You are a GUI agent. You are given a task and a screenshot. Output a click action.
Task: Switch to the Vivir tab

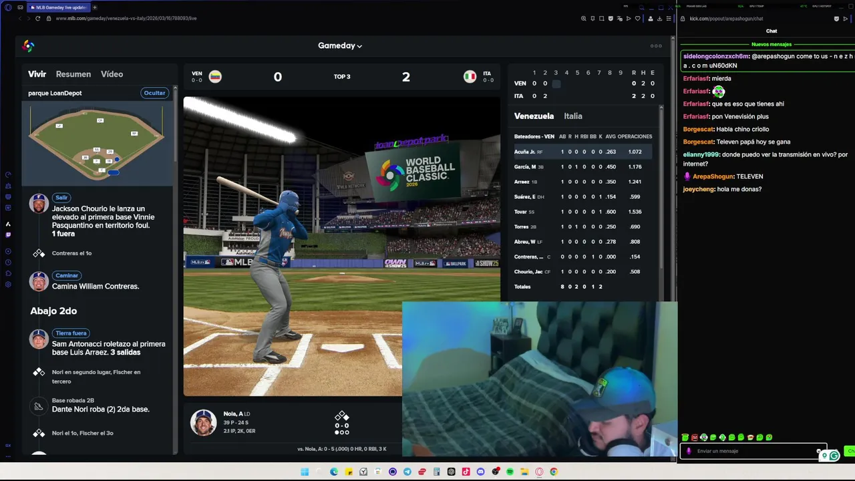[x=37, y=74]
